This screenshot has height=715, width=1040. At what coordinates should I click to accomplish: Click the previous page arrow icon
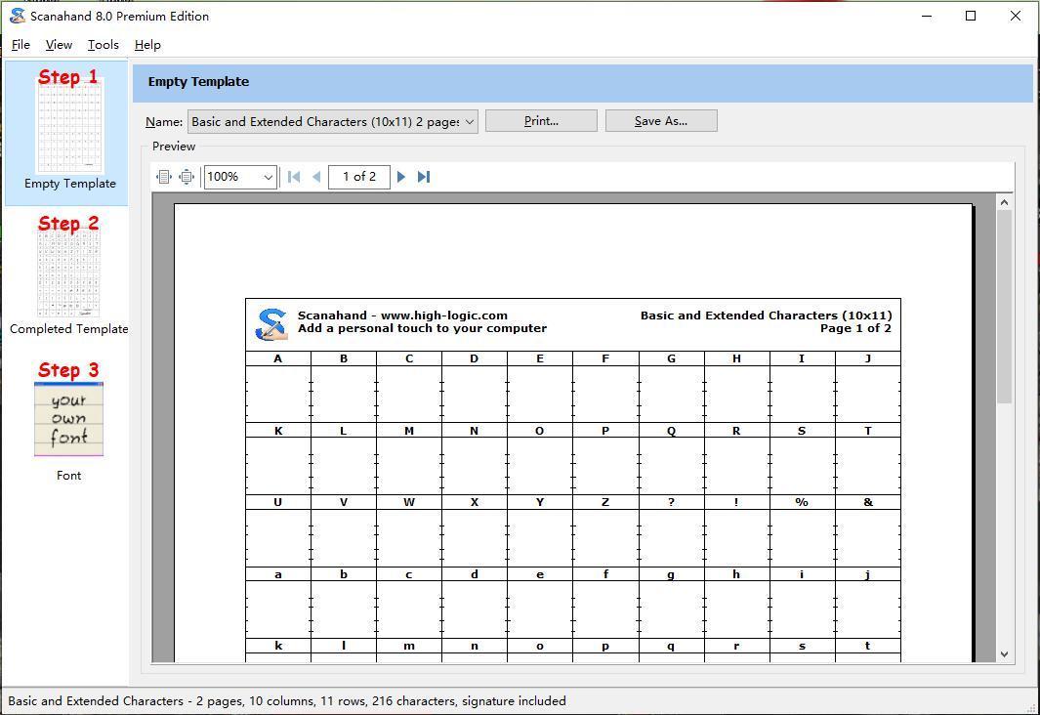(317, 177)
